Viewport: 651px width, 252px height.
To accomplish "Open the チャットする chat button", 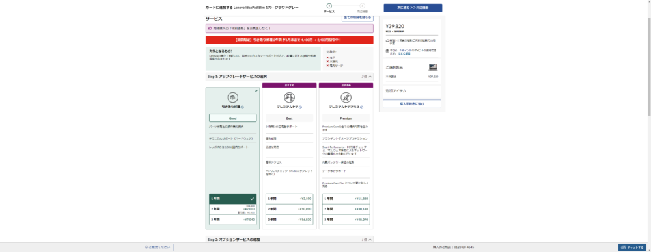I will coord(632,247).
